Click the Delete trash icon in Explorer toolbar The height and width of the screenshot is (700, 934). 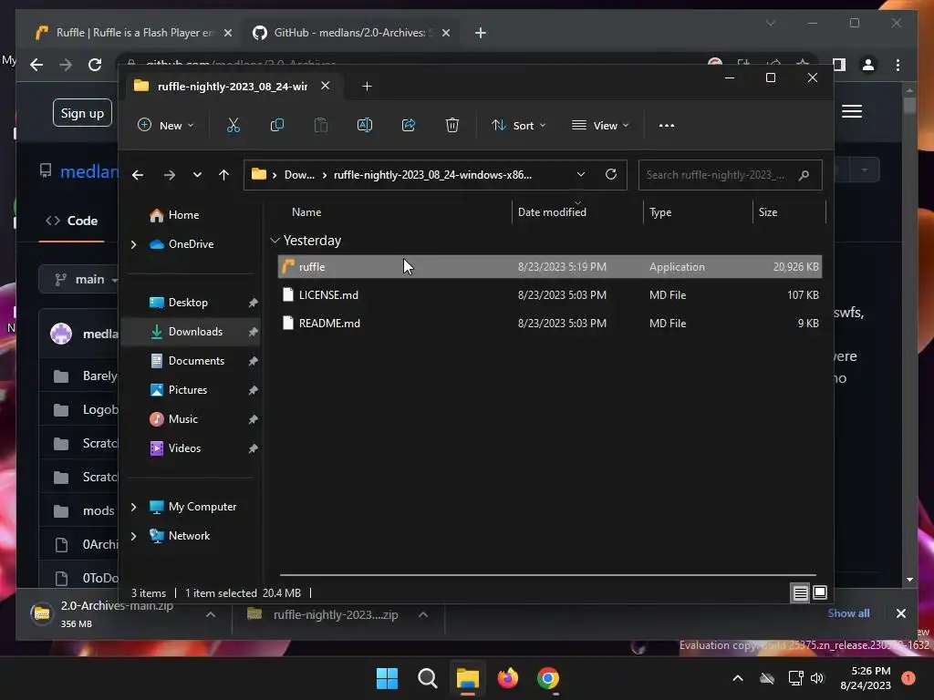452,125
